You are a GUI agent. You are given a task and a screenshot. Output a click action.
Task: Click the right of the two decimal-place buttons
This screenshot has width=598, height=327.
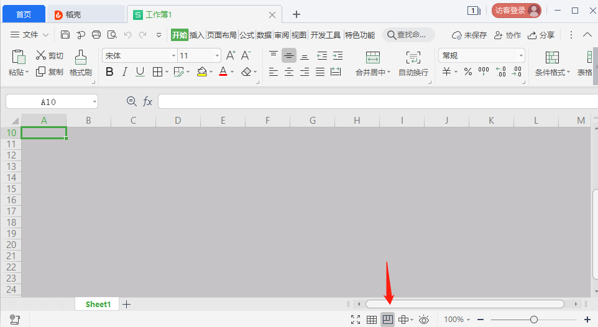(x=517, y=71)
